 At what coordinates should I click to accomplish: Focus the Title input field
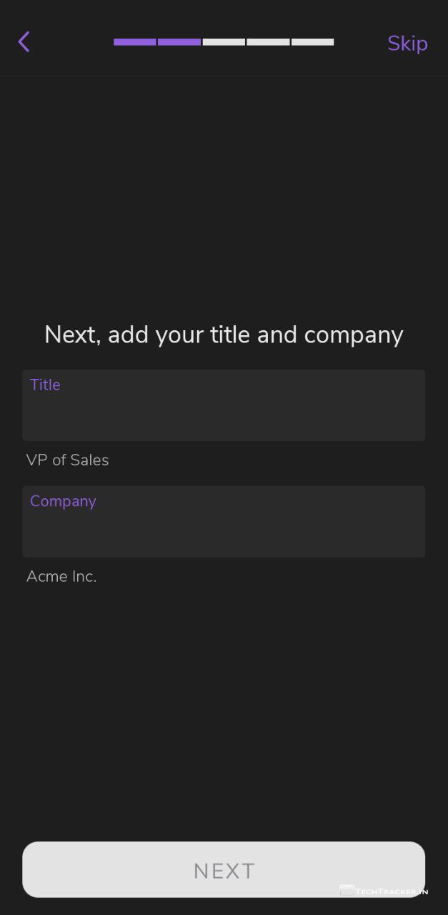point(224,415)
